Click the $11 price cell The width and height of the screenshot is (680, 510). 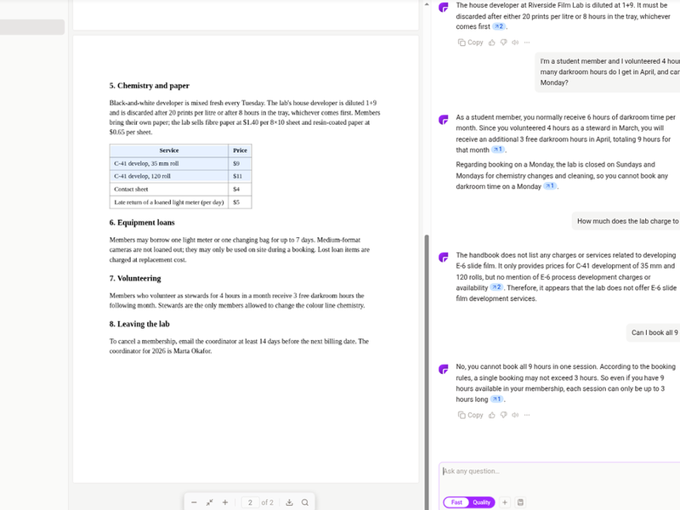click(240, 176)
